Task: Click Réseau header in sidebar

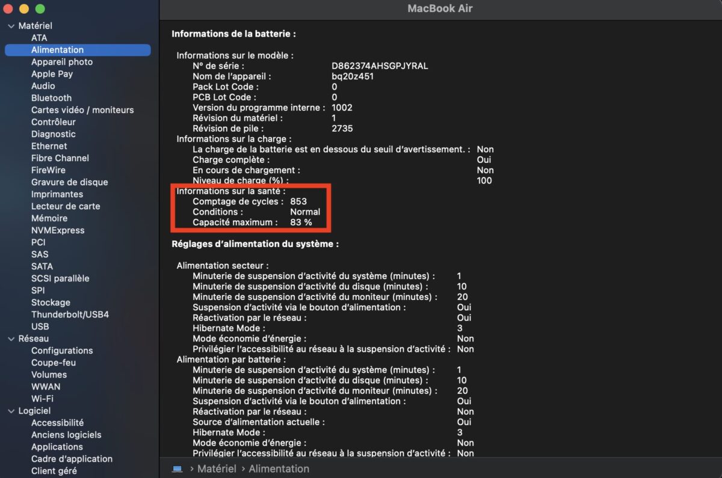Action: pyautogui.click(x=33, y=339)
